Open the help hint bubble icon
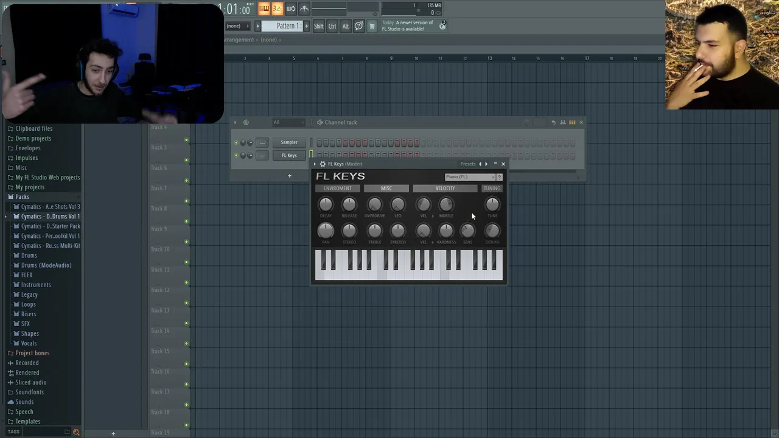779x438 pixels. pos(359,26)
